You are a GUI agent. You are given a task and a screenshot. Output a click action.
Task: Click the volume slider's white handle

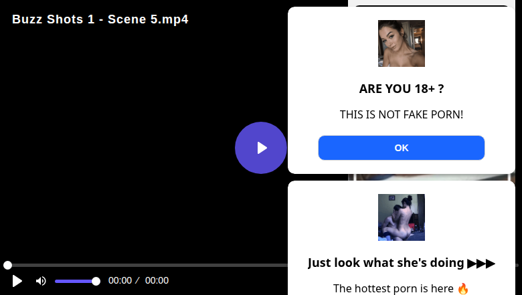[x=96, y=281]
